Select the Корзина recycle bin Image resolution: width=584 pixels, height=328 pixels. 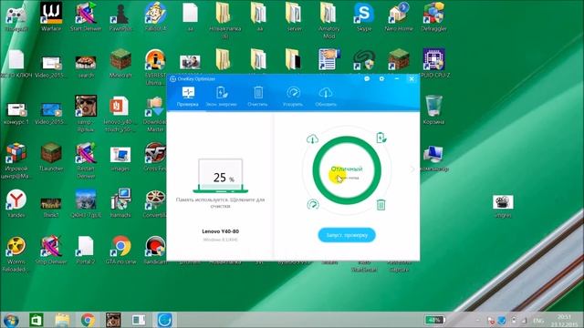[433, 110]
